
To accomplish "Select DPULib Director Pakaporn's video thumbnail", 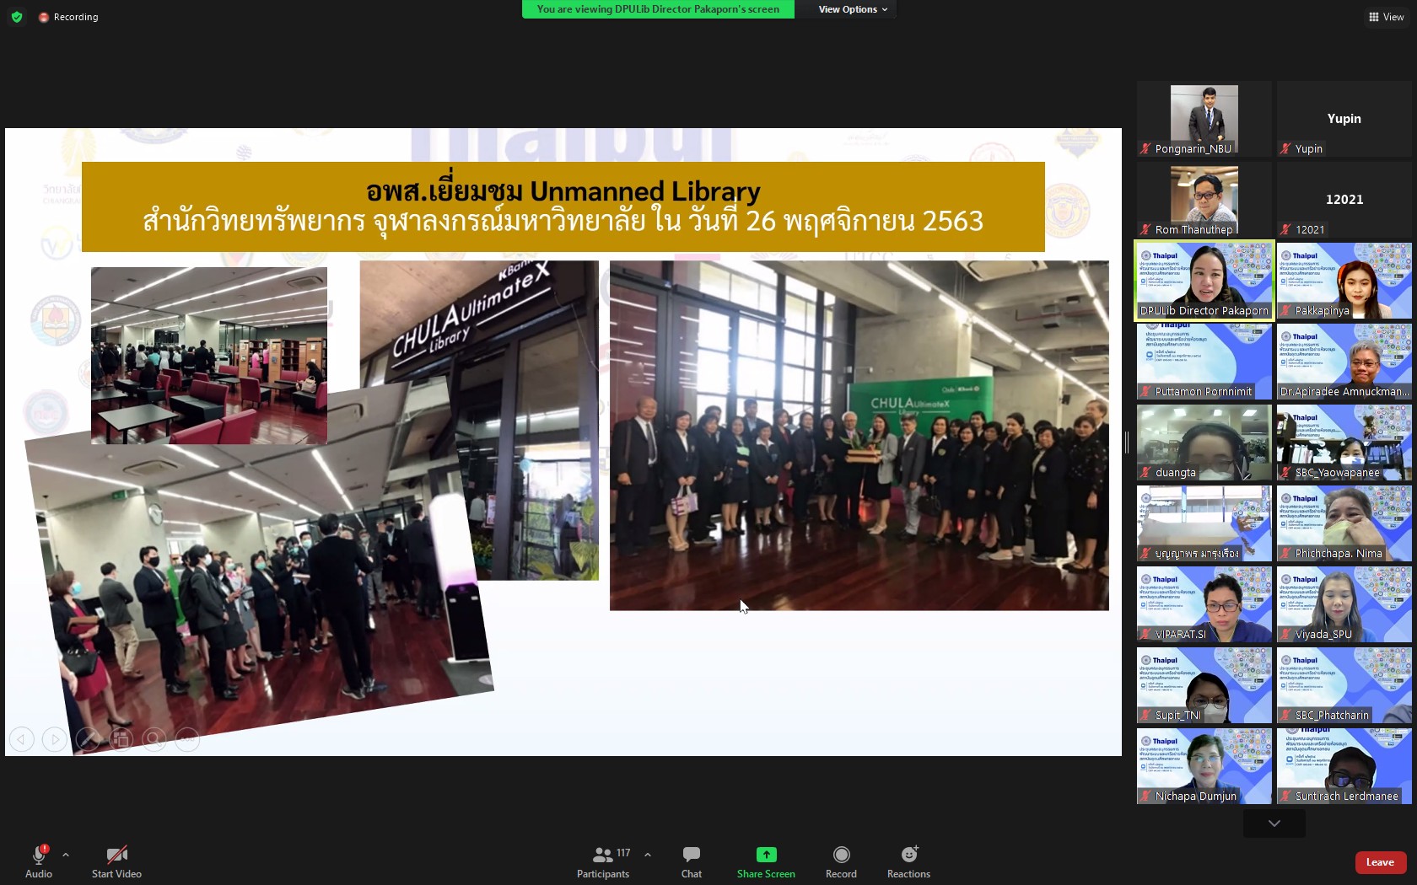I will (1204, 281).
